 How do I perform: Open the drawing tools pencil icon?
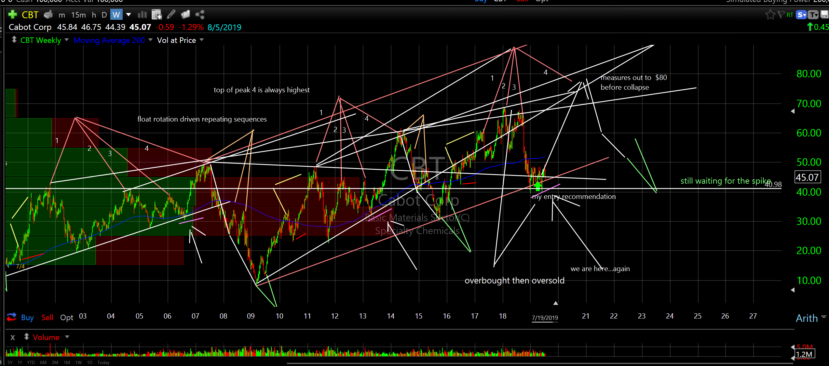(171, 14)
